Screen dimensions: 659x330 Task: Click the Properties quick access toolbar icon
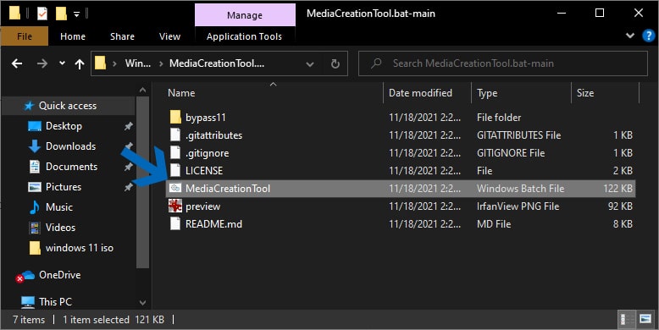42,14
